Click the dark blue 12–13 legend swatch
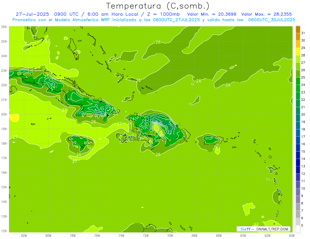This screenshot has width=310, height=239. pos(298,170)
